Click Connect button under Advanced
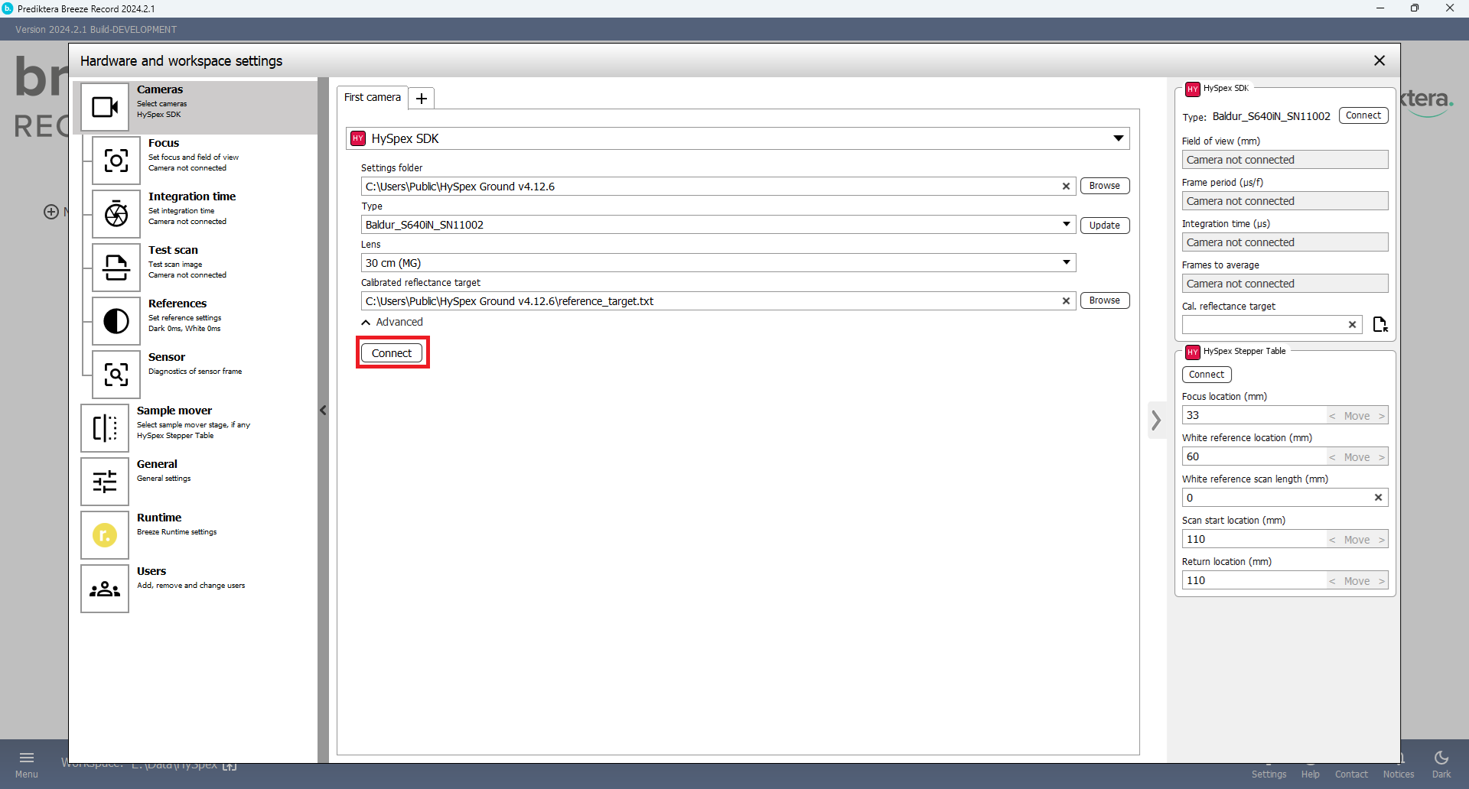 pos(392,353)
